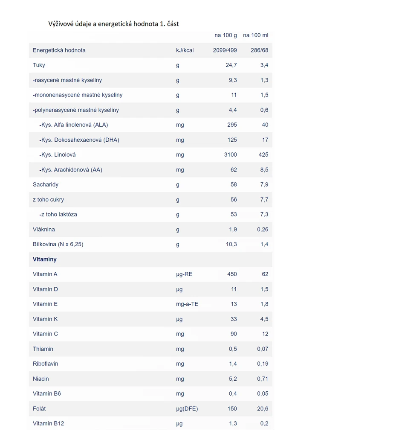Click the Kys. Linolová value '3100'
Screen dimensions: 402x437
230,155
